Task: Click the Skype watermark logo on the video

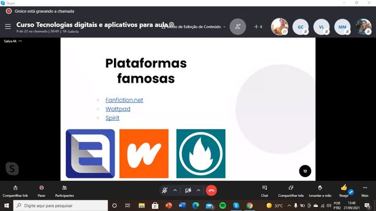Action: point(12,169)
